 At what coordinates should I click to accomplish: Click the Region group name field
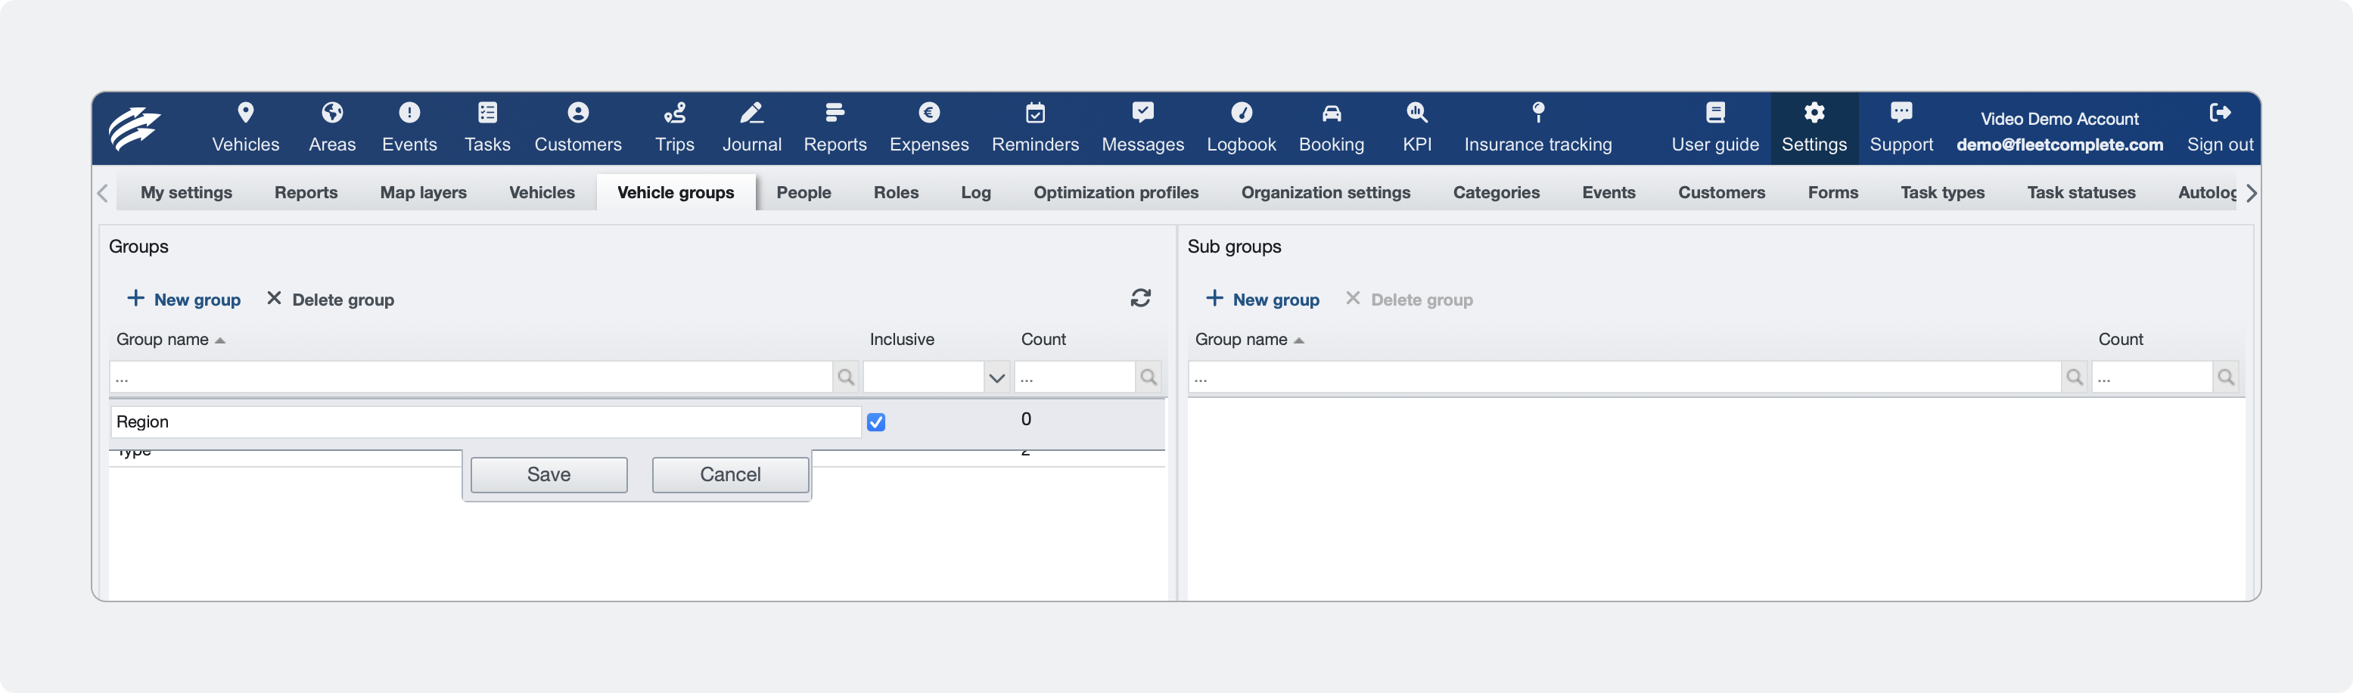[x=485, y=422]
